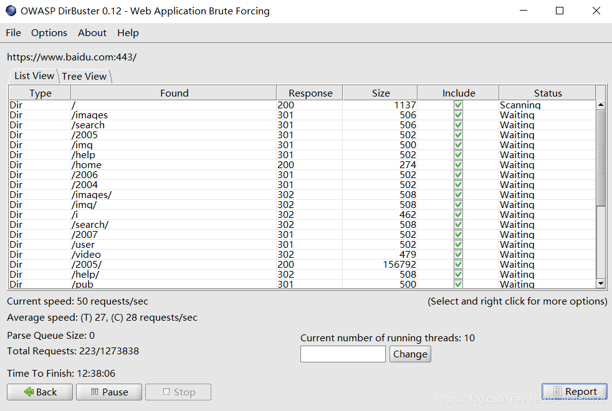Switch to the Tree View tab
Image resolution: width=612 pixels, height=411 pixels.
pos(84,76)
